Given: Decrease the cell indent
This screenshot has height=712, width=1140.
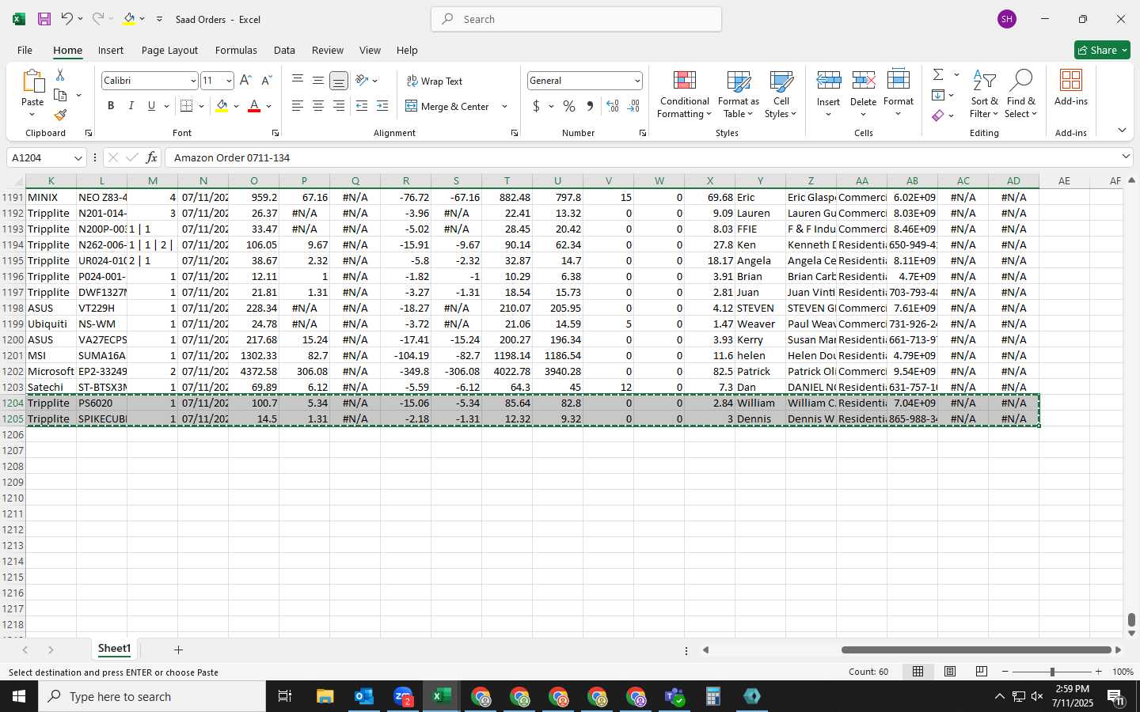Looking at the screenshot, I should pos(362,106).
